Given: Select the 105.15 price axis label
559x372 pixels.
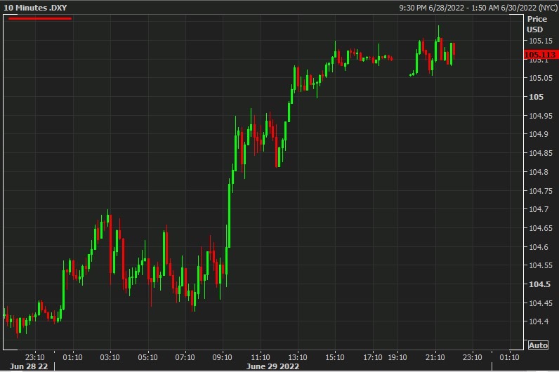Looking at the screenshot, I should tap(541, 41).
